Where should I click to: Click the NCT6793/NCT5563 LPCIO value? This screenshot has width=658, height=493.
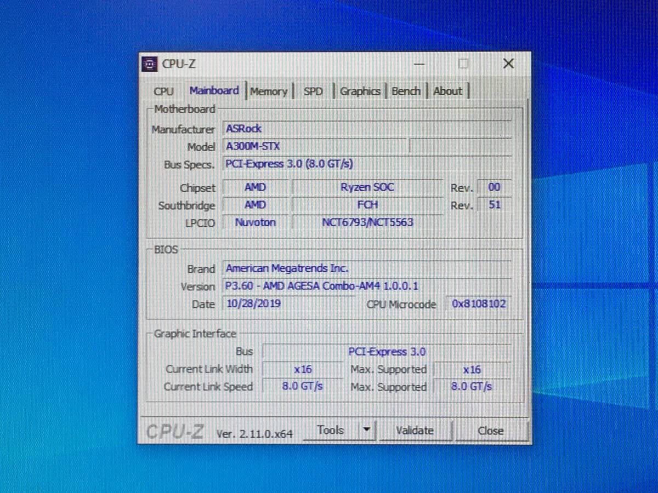coord(367,222)
